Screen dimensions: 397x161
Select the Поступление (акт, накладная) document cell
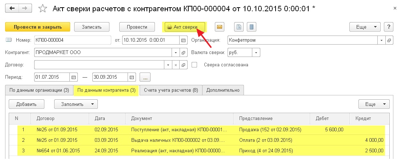179,130
